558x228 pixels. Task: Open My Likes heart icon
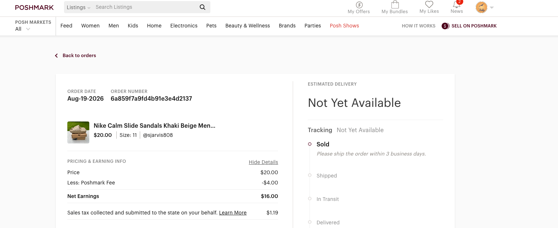[x=429, y=4]
